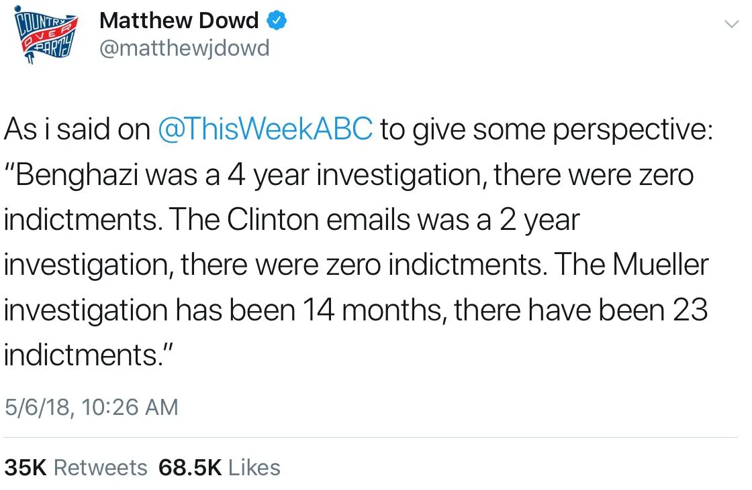View the 68.5K Likes list
The image size is (752, 490).
pos(219,467)
